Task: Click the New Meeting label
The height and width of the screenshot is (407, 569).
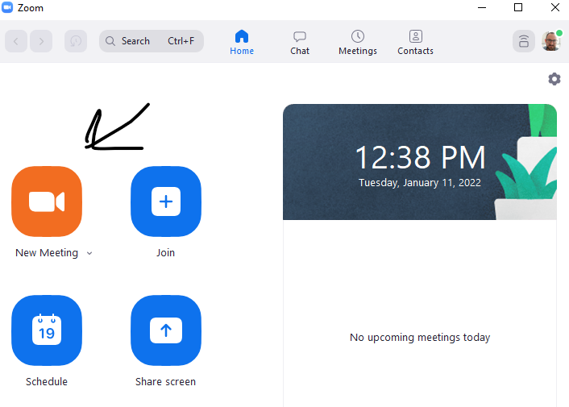Action: (47, 253)
